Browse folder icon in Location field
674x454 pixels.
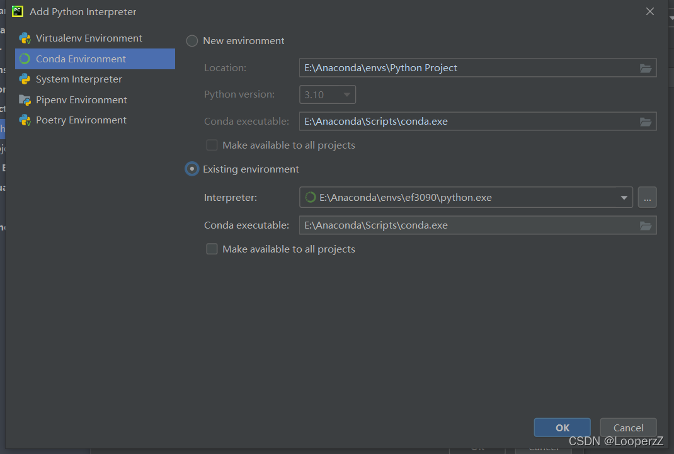pyautogui.click(x=645, y=68)
